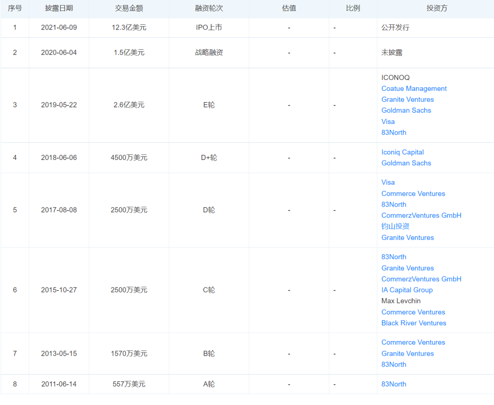
Task: Open CommerzVentures GmbH link in C轮 row
Action: tap(421, 279)
